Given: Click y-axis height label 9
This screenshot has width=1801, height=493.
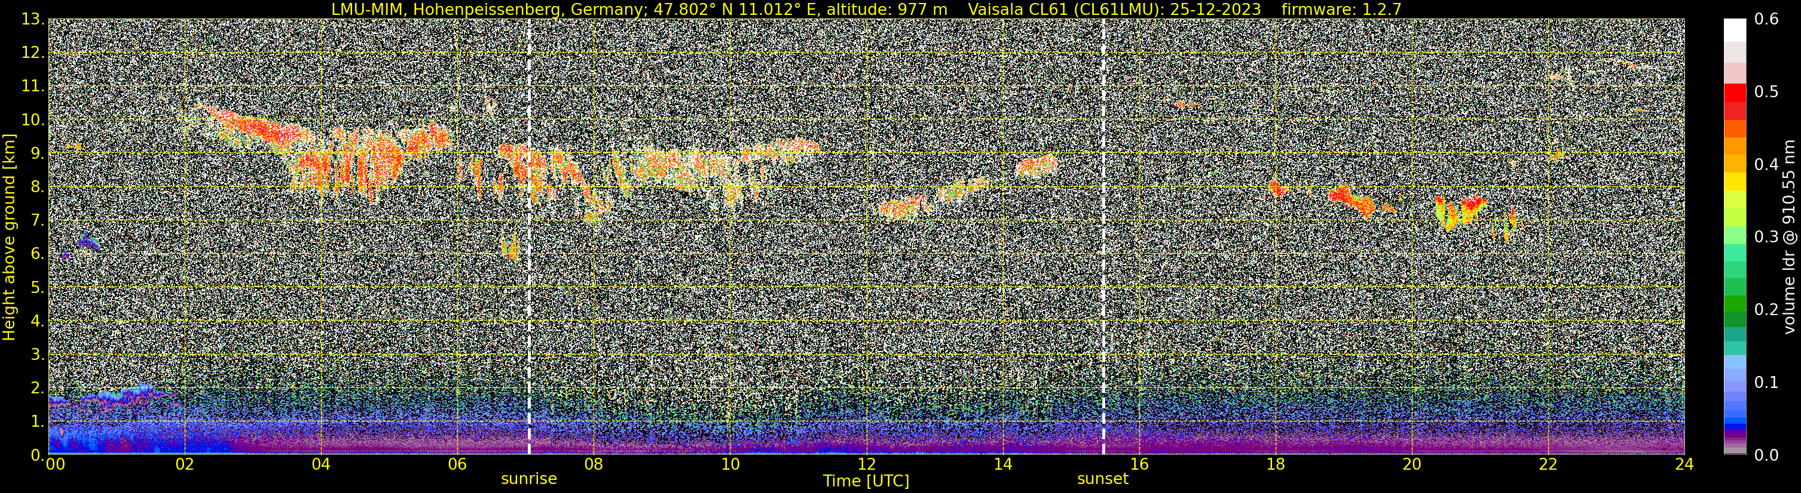Looking at the screenshot, I should tap(36, 153).
